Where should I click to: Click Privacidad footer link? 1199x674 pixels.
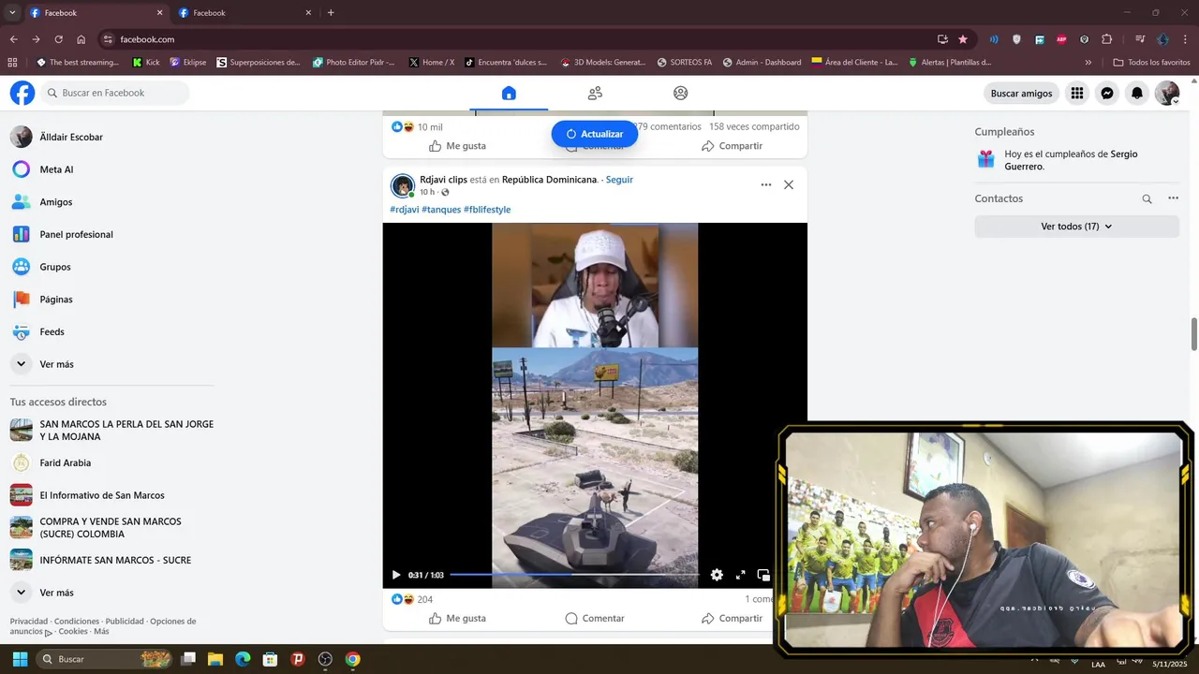pos(29,622)
